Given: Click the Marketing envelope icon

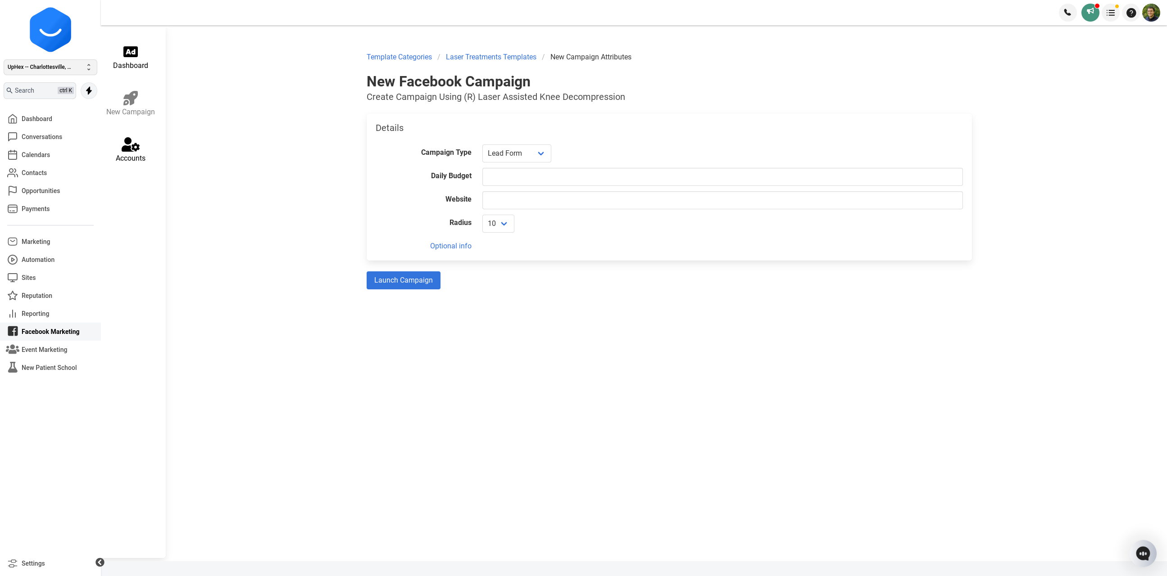Looking at the screenshot, I should coord(13,242).
